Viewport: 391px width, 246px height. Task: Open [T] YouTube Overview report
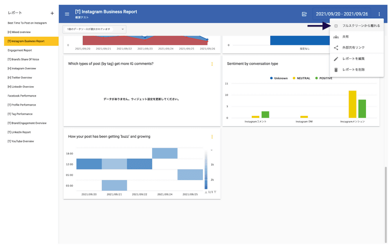coord(21,141)
